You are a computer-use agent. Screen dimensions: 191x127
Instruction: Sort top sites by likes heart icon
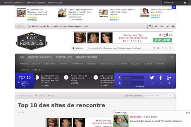click(156, 26)
